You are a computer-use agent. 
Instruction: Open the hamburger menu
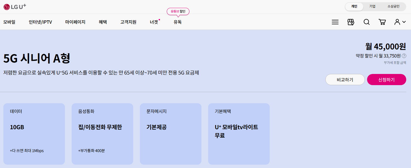pyautogui.click(x=335, y=22)
